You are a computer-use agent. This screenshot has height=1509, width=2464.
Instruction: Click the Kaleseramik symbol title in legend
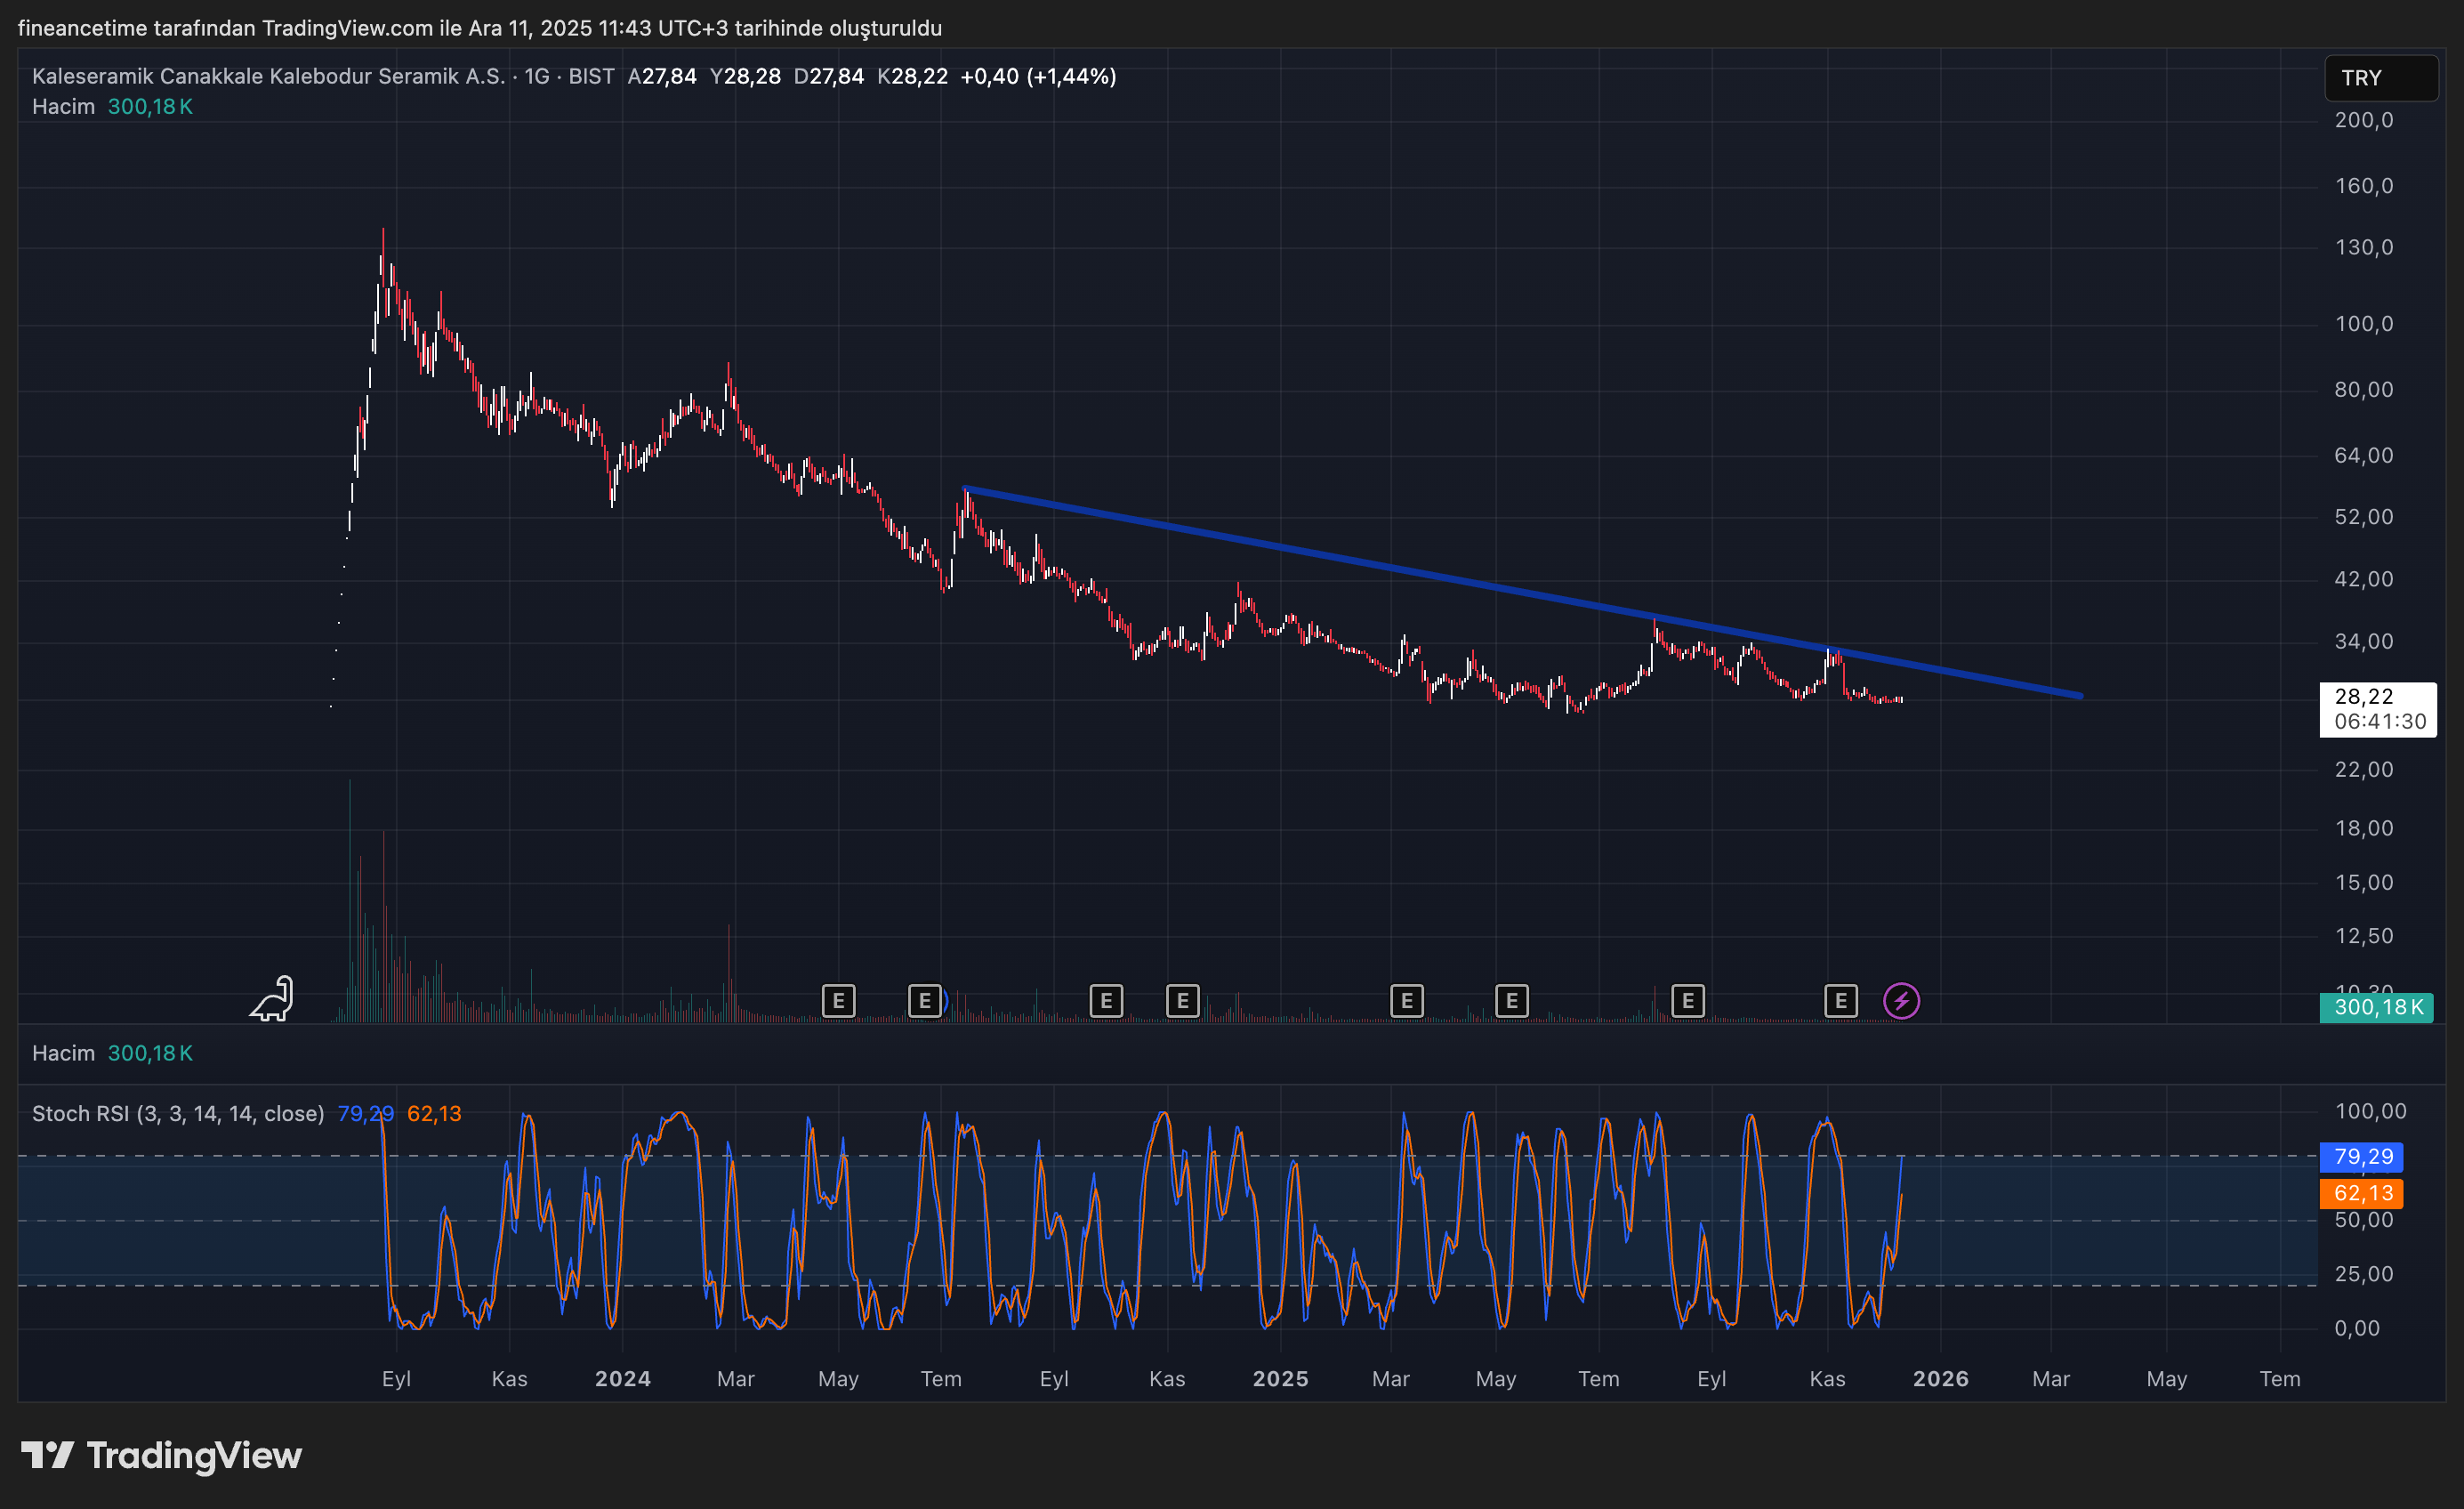(268, 76)
